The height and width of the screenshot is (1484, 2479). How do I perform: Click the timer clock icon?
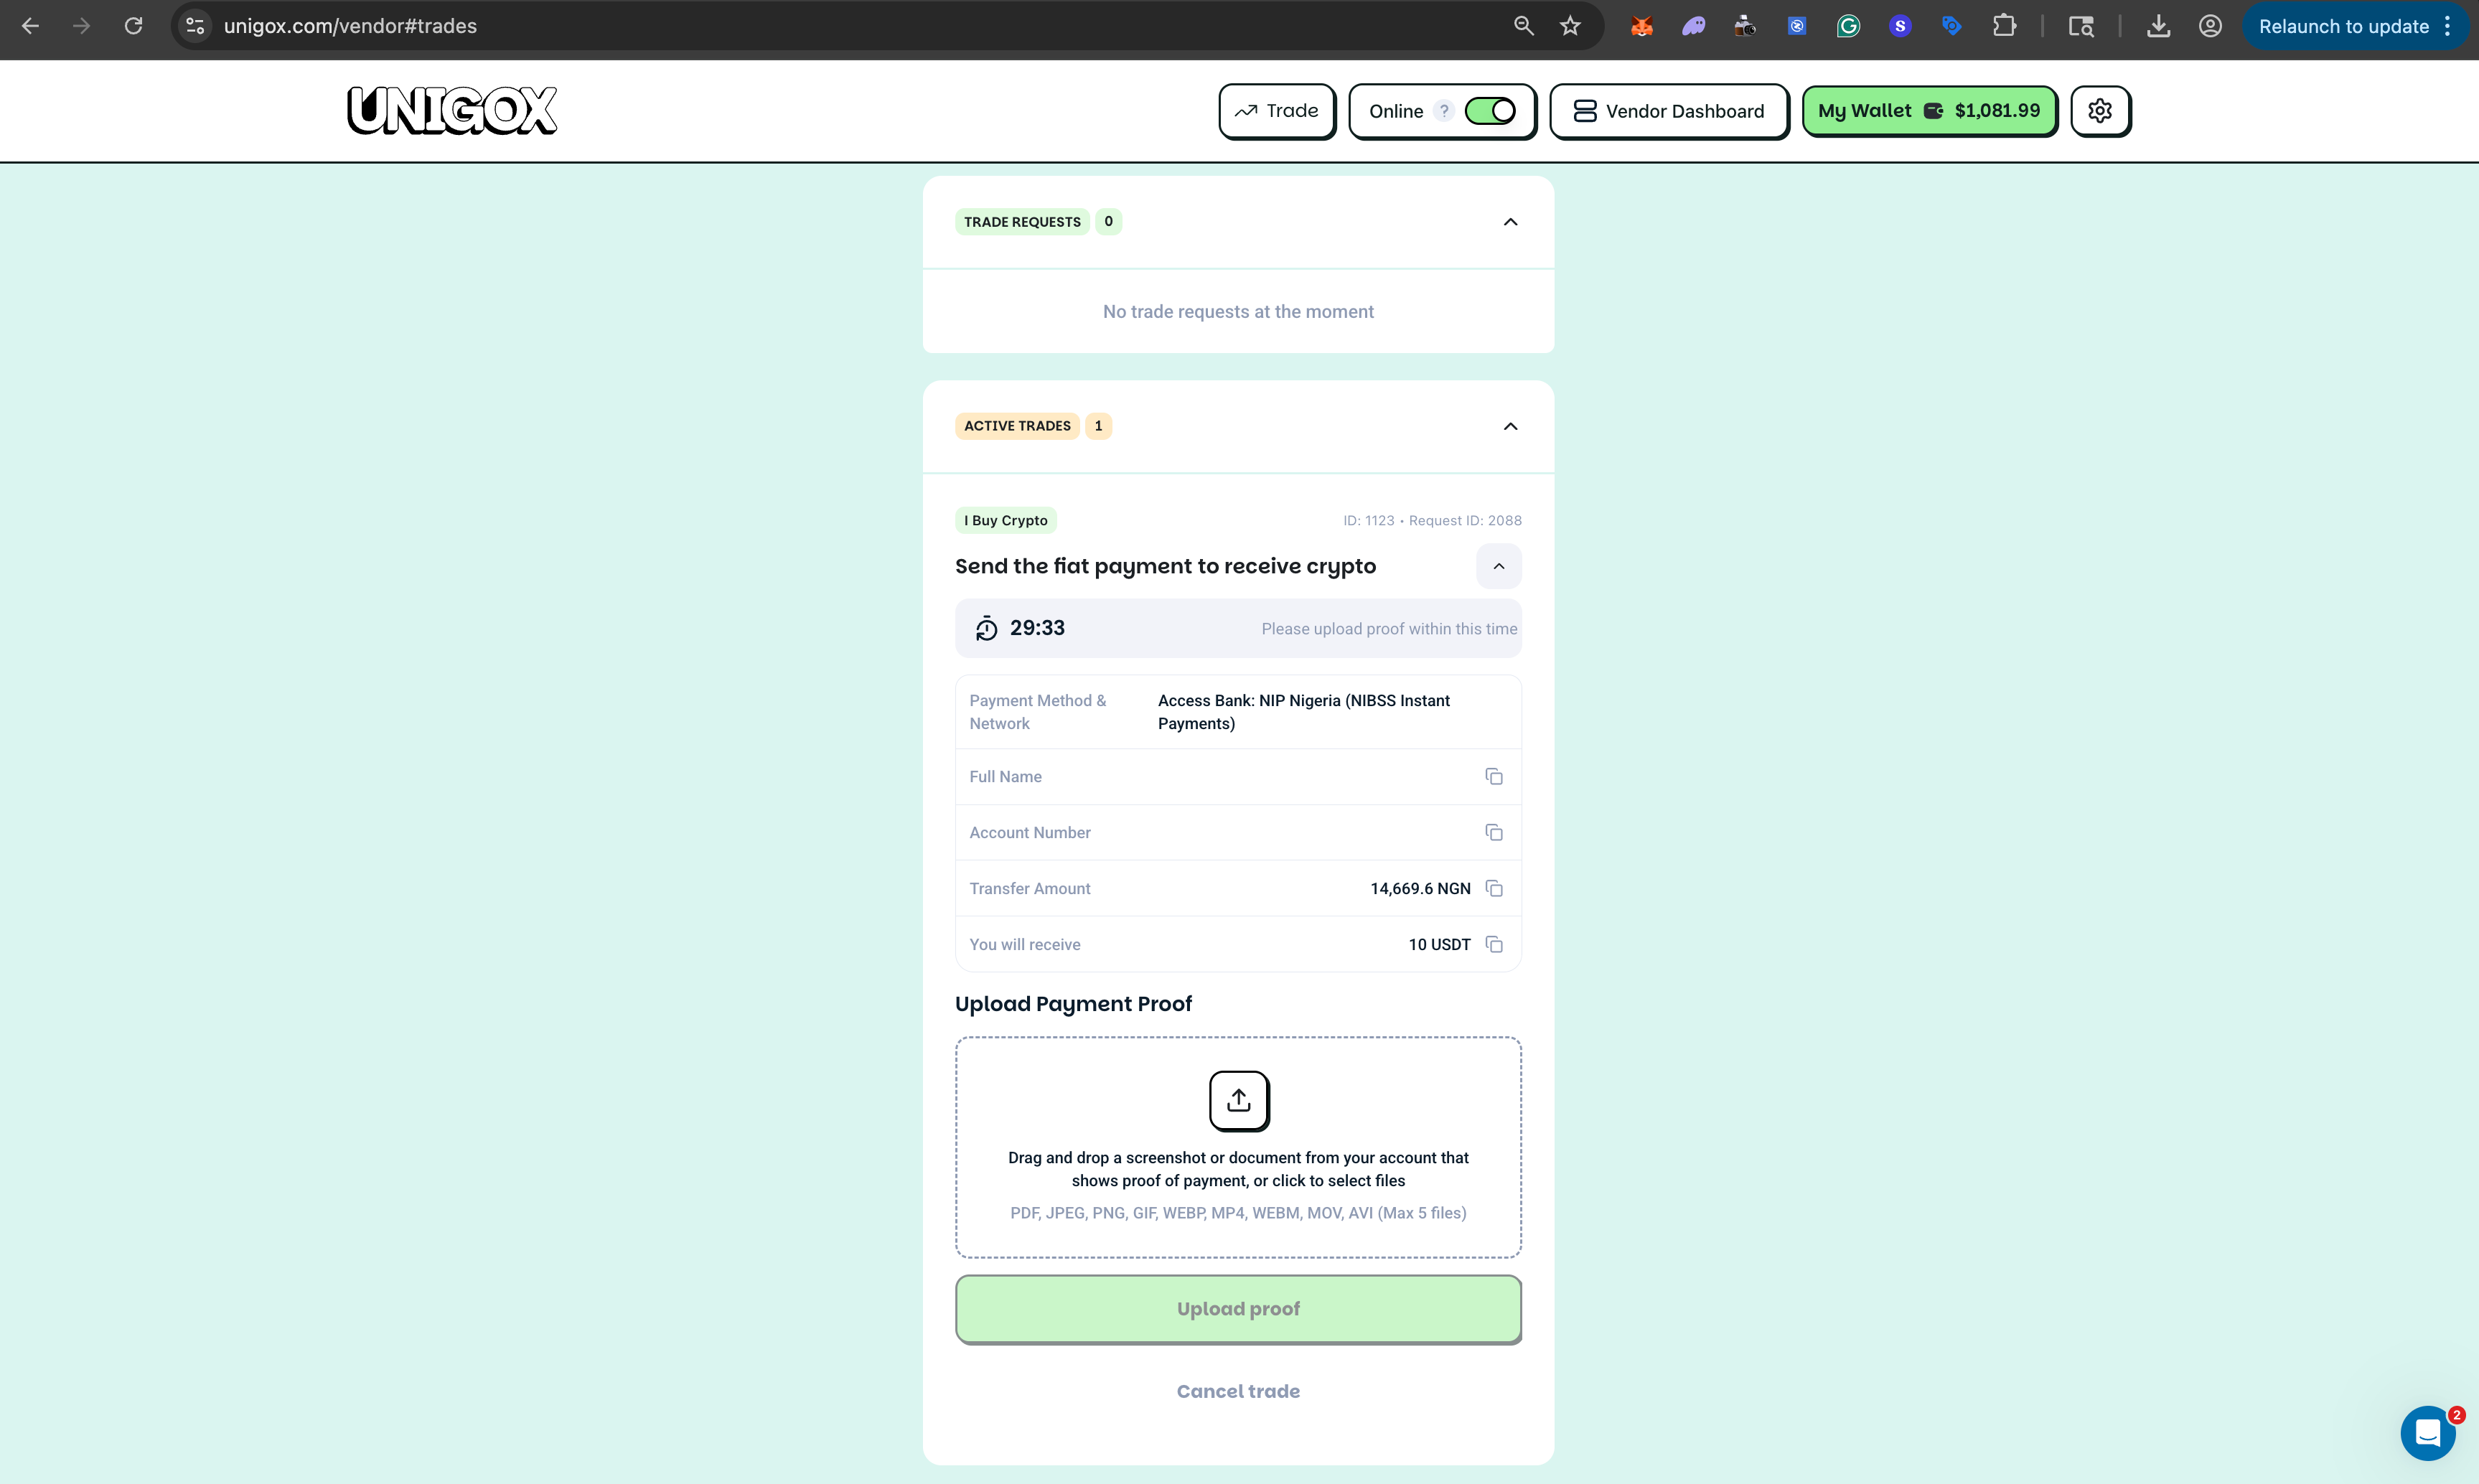[986, 629]
